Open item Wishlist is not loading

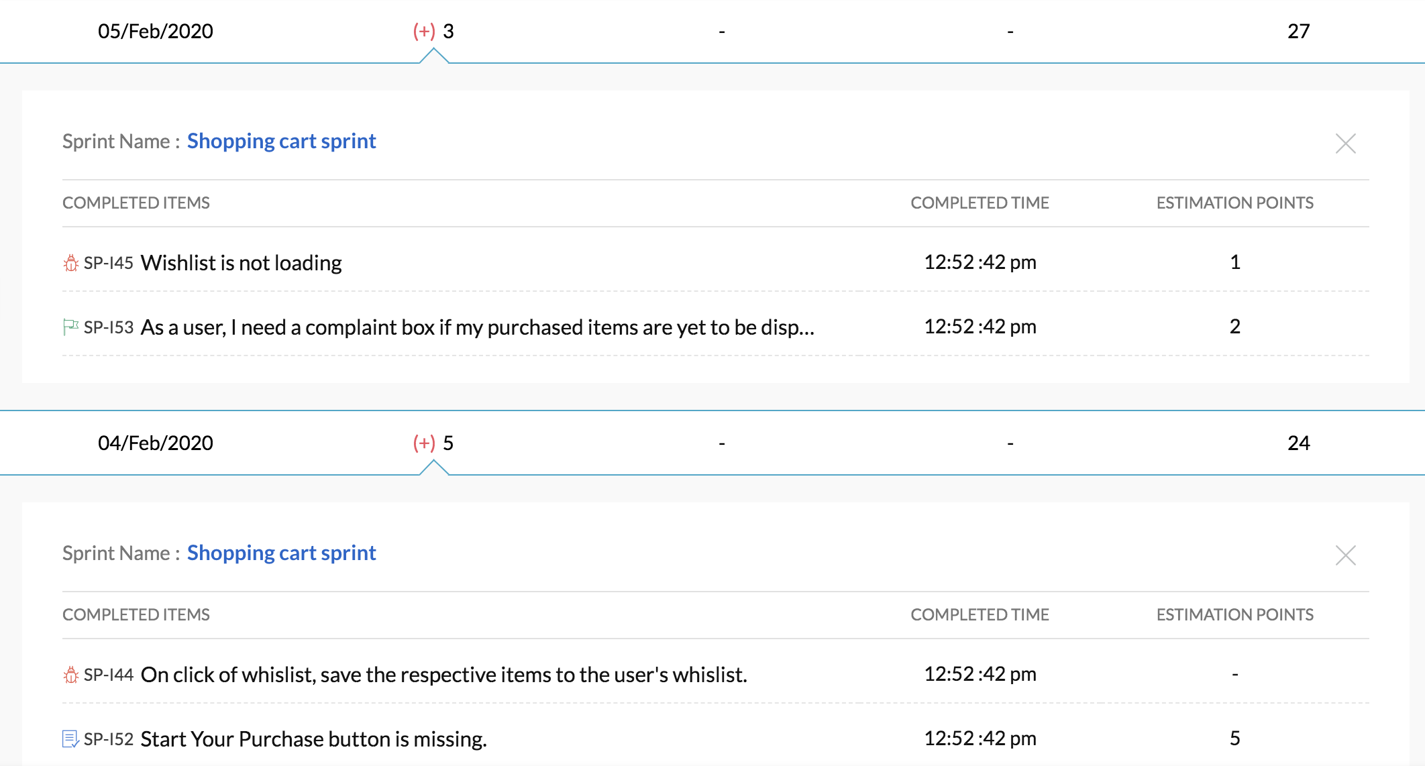tap(241, 263)
